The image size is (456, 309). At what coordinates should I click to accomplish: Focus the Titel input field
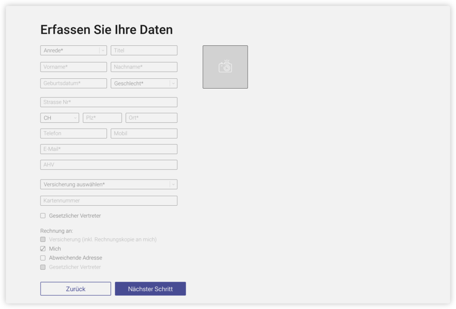(x=144, y=50)
